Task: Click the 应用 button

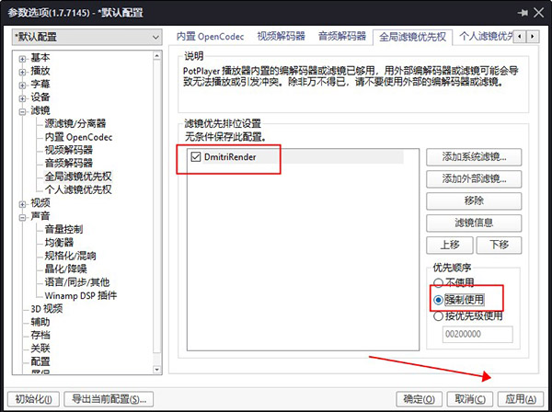Action: coord(521,399)
